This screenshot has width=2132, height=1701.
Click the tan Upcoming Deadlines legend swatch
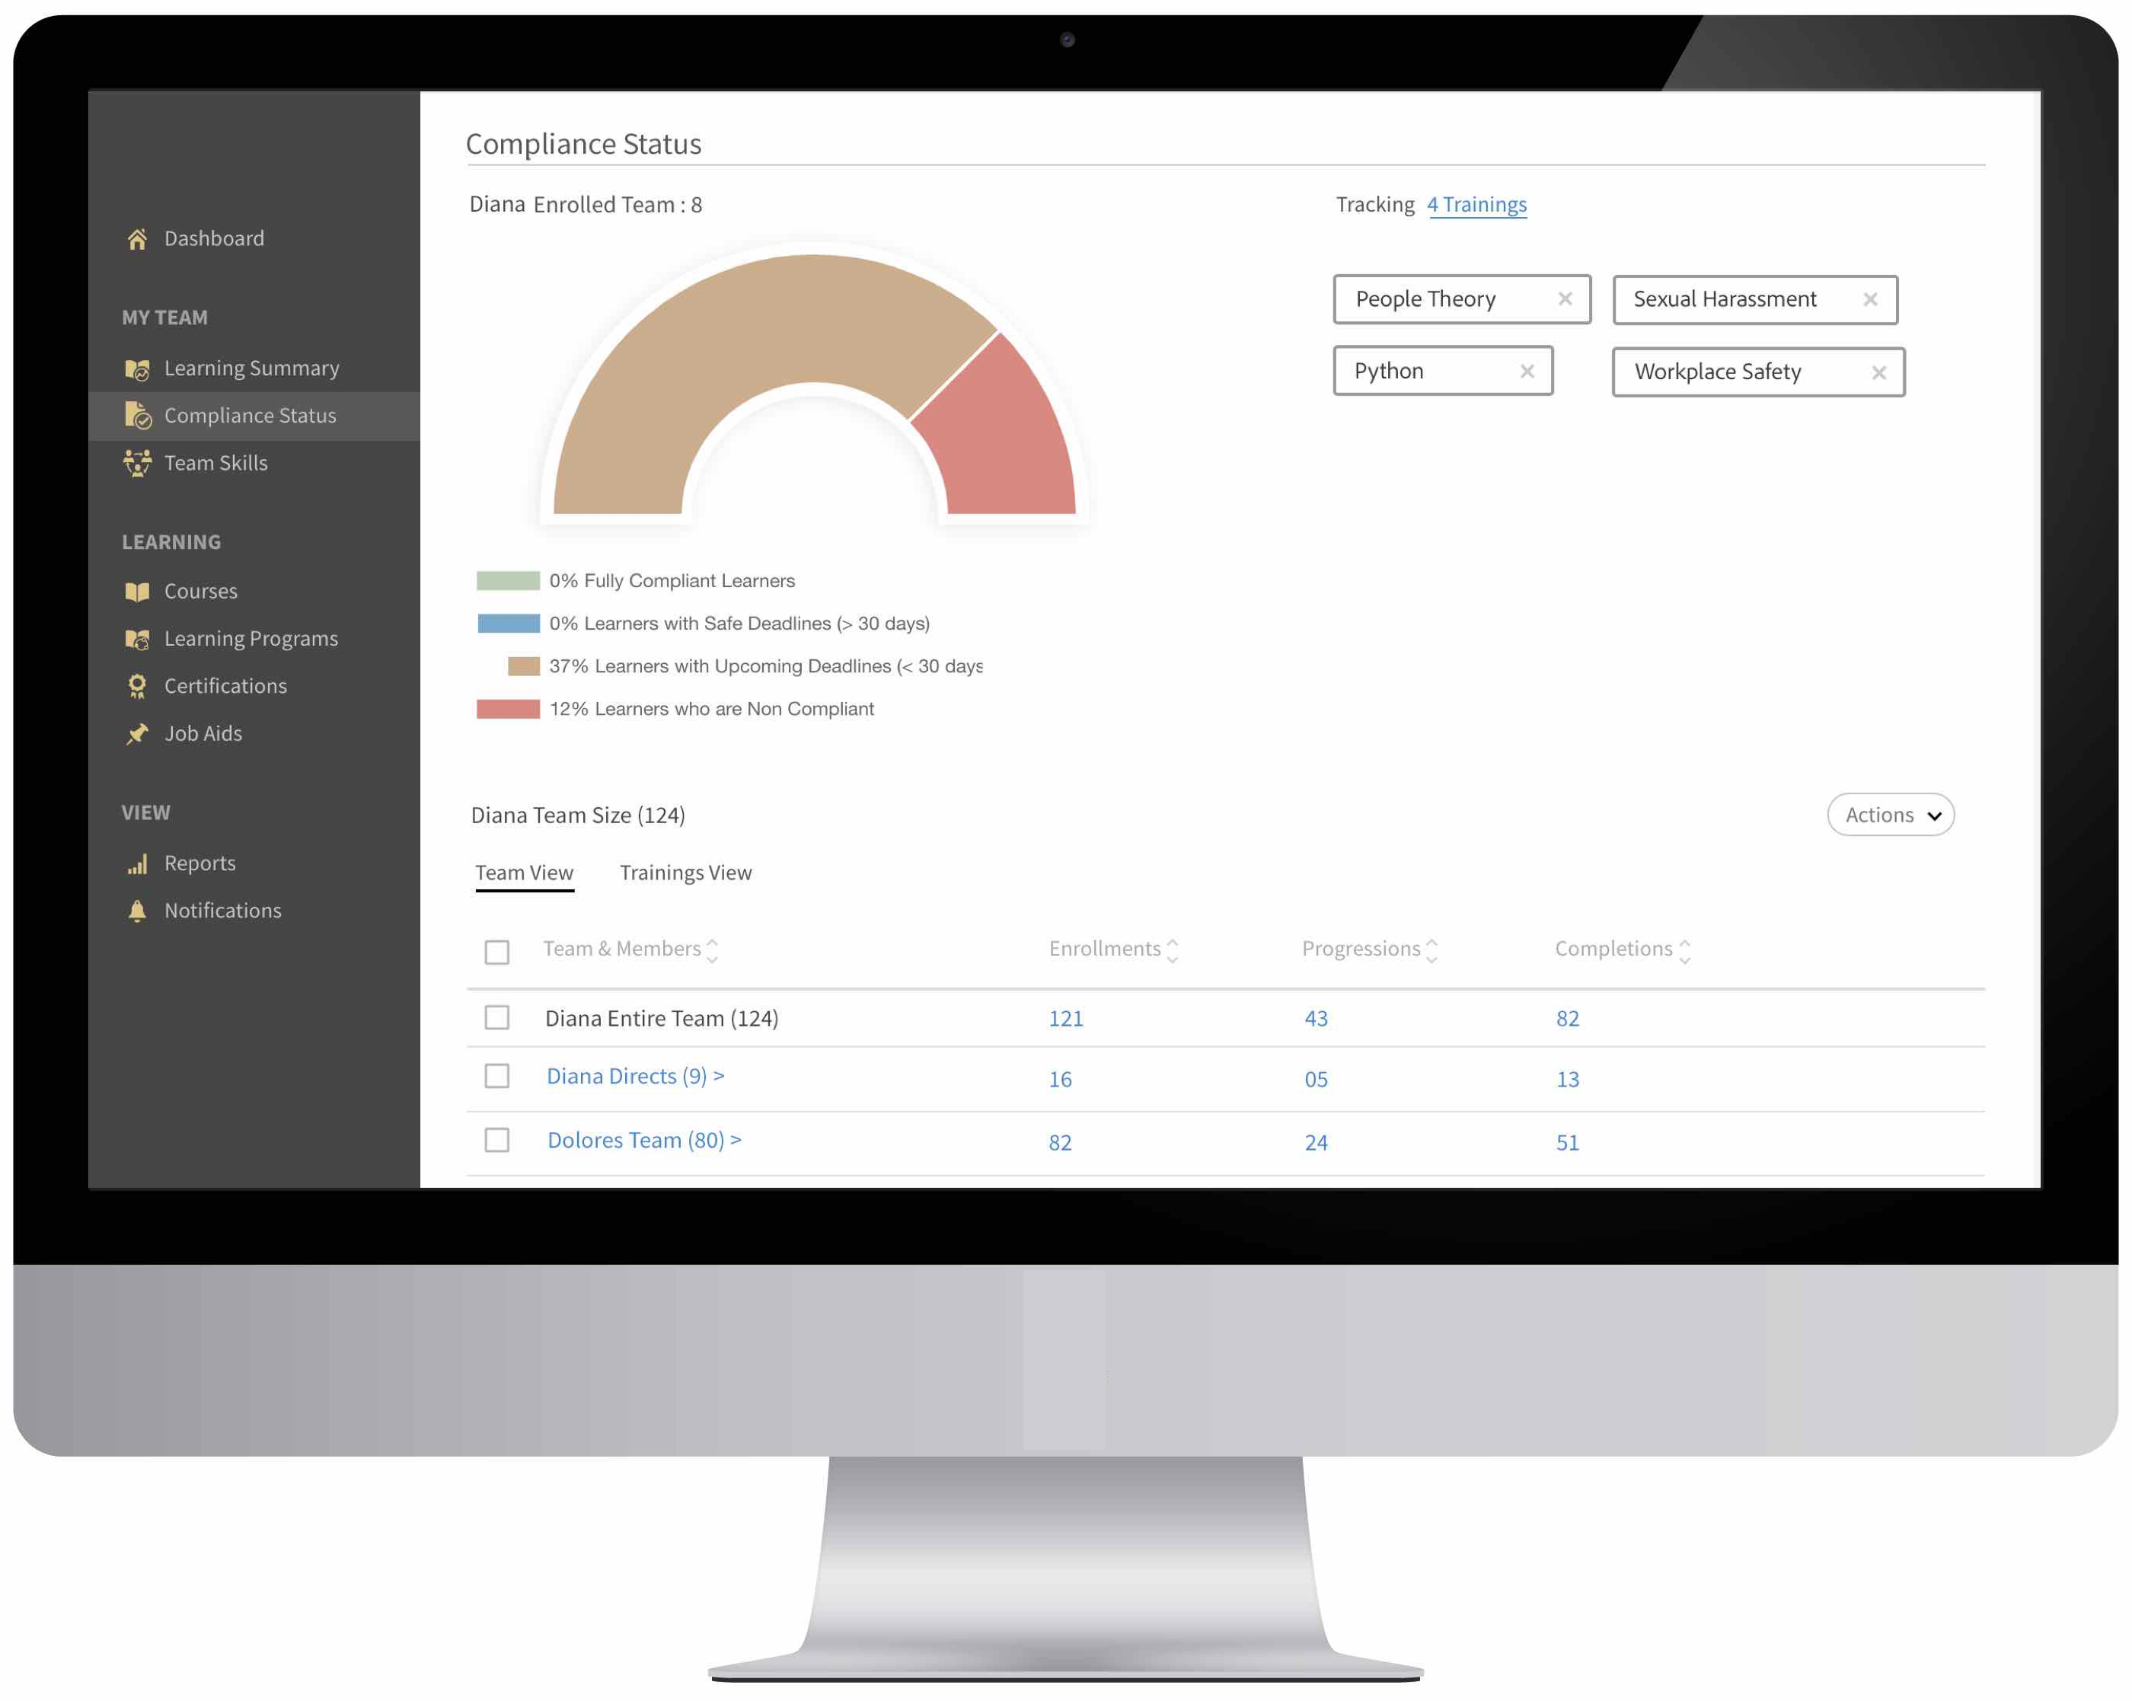pos(524,666)
